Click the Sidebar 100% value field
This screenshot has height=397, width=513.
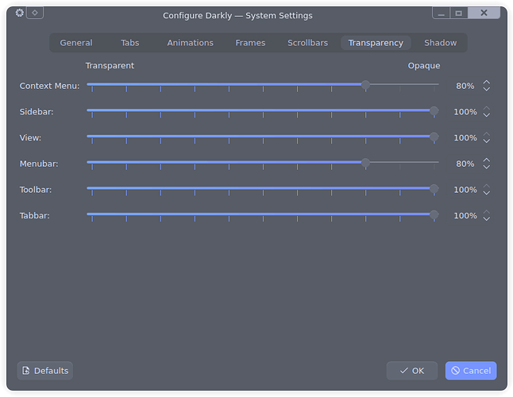(x=465, y=112)
